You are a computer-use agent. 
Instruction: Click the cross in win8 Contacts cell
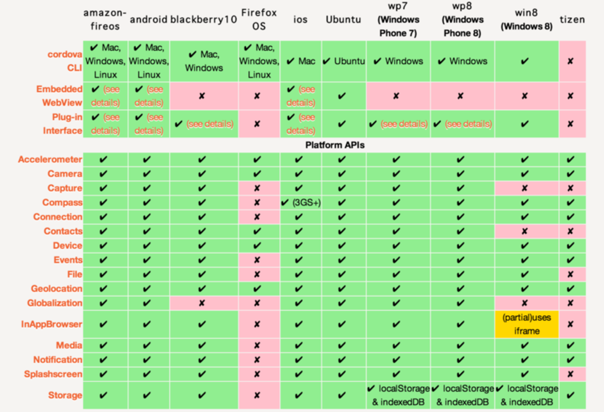525,231
